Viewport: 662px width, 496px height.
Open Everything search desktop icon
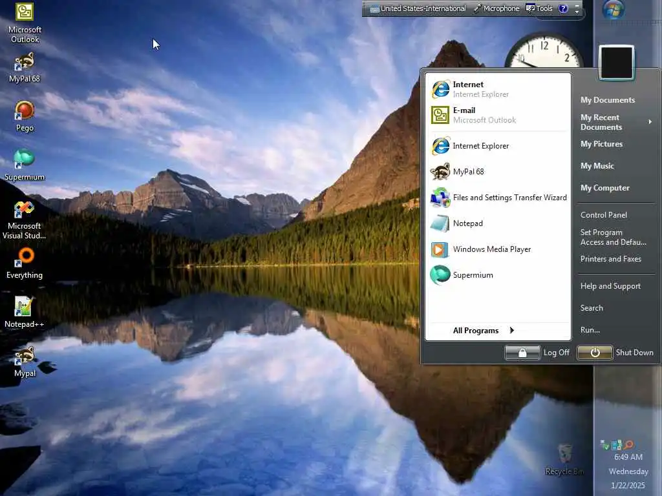25,263
